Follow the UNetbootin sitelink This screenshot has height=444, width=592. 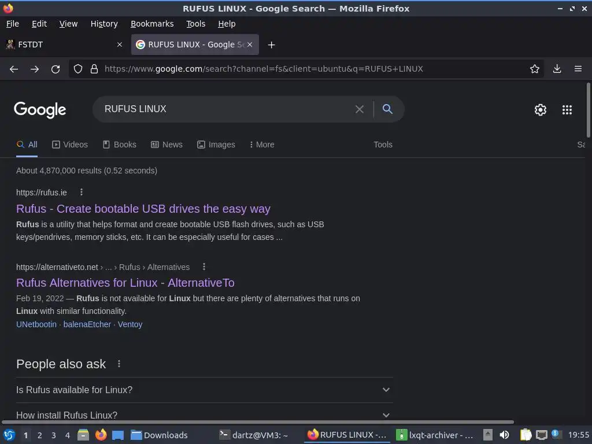[36, 324]
